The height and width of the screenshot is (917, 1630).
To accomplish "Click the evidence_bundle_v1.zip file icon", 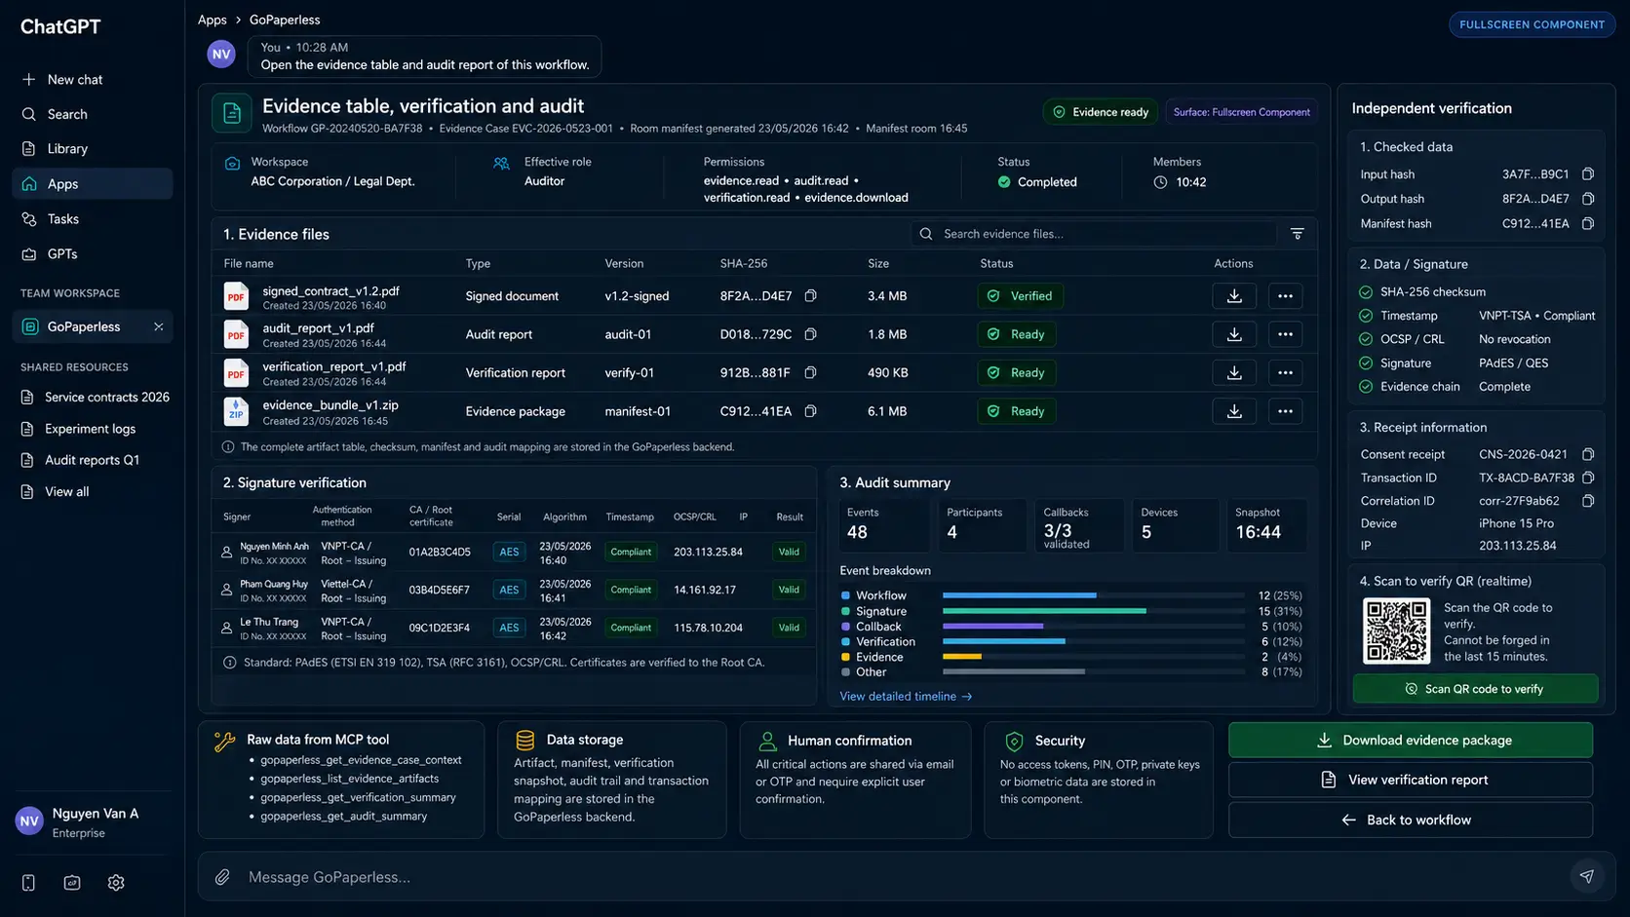I will pos(236,411).
